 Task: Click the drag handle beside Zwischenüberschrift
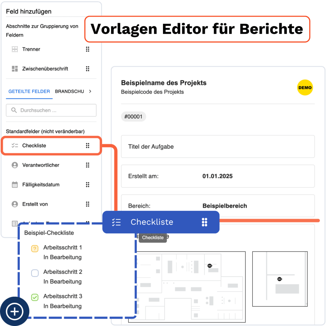[x=88, y=69]
